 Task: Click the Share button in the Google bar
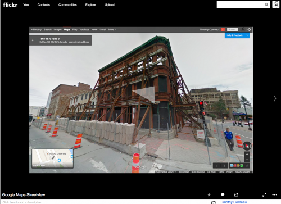(233, 29)
